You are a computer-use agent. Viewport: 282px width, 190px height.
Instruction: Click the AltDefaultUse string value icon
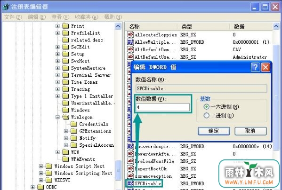130,57
